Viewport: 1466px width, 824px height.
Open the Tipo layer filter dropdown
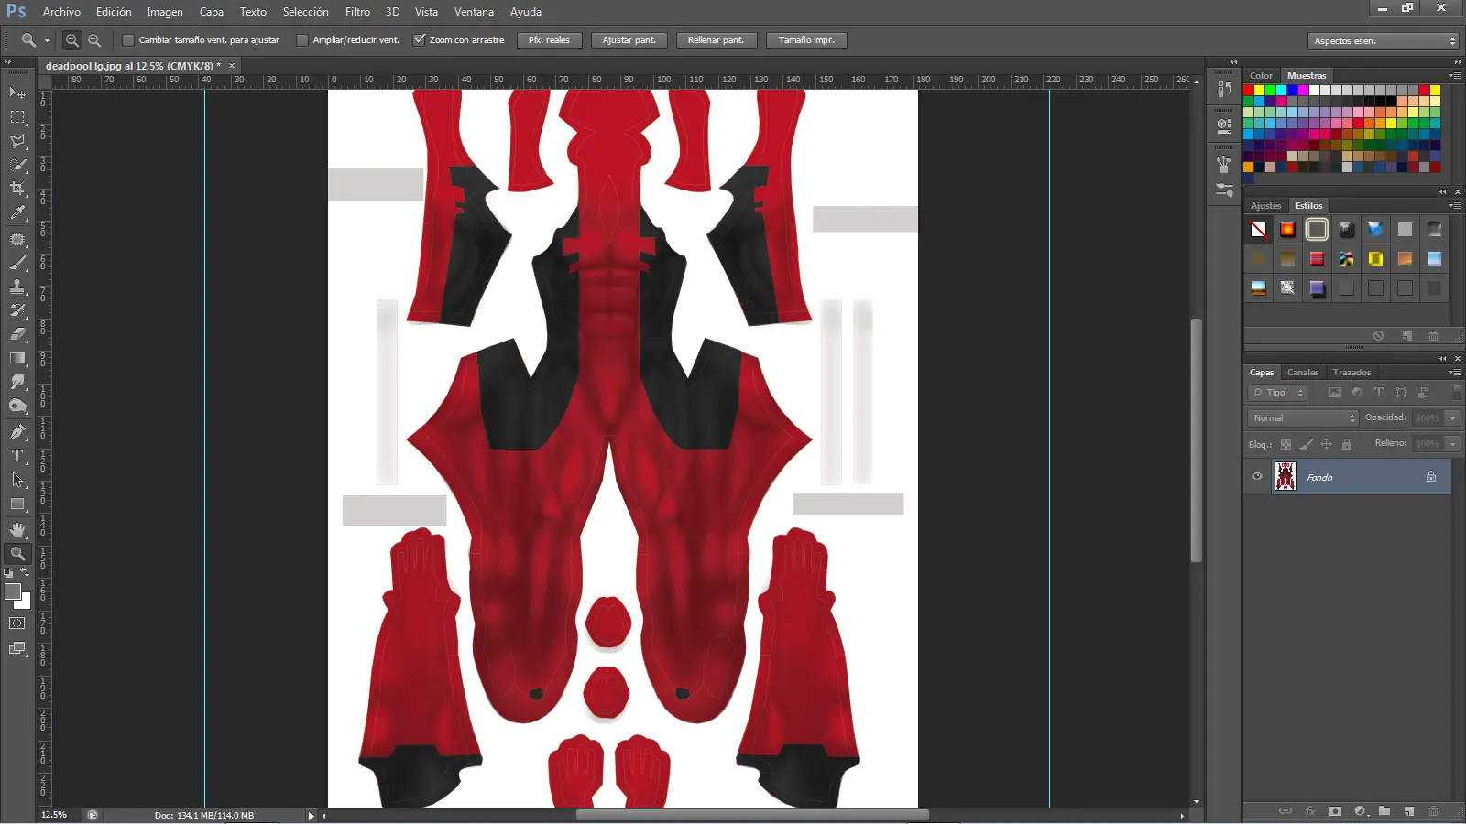pyautogui.click(x=1276, y=393)
